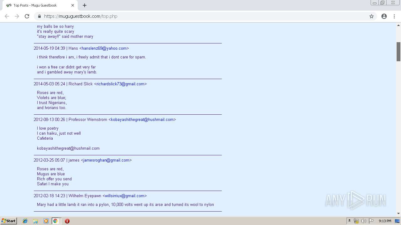401x225 pixels.
Task: Click the Action Center flag tray icon
Action: [371, 221]
